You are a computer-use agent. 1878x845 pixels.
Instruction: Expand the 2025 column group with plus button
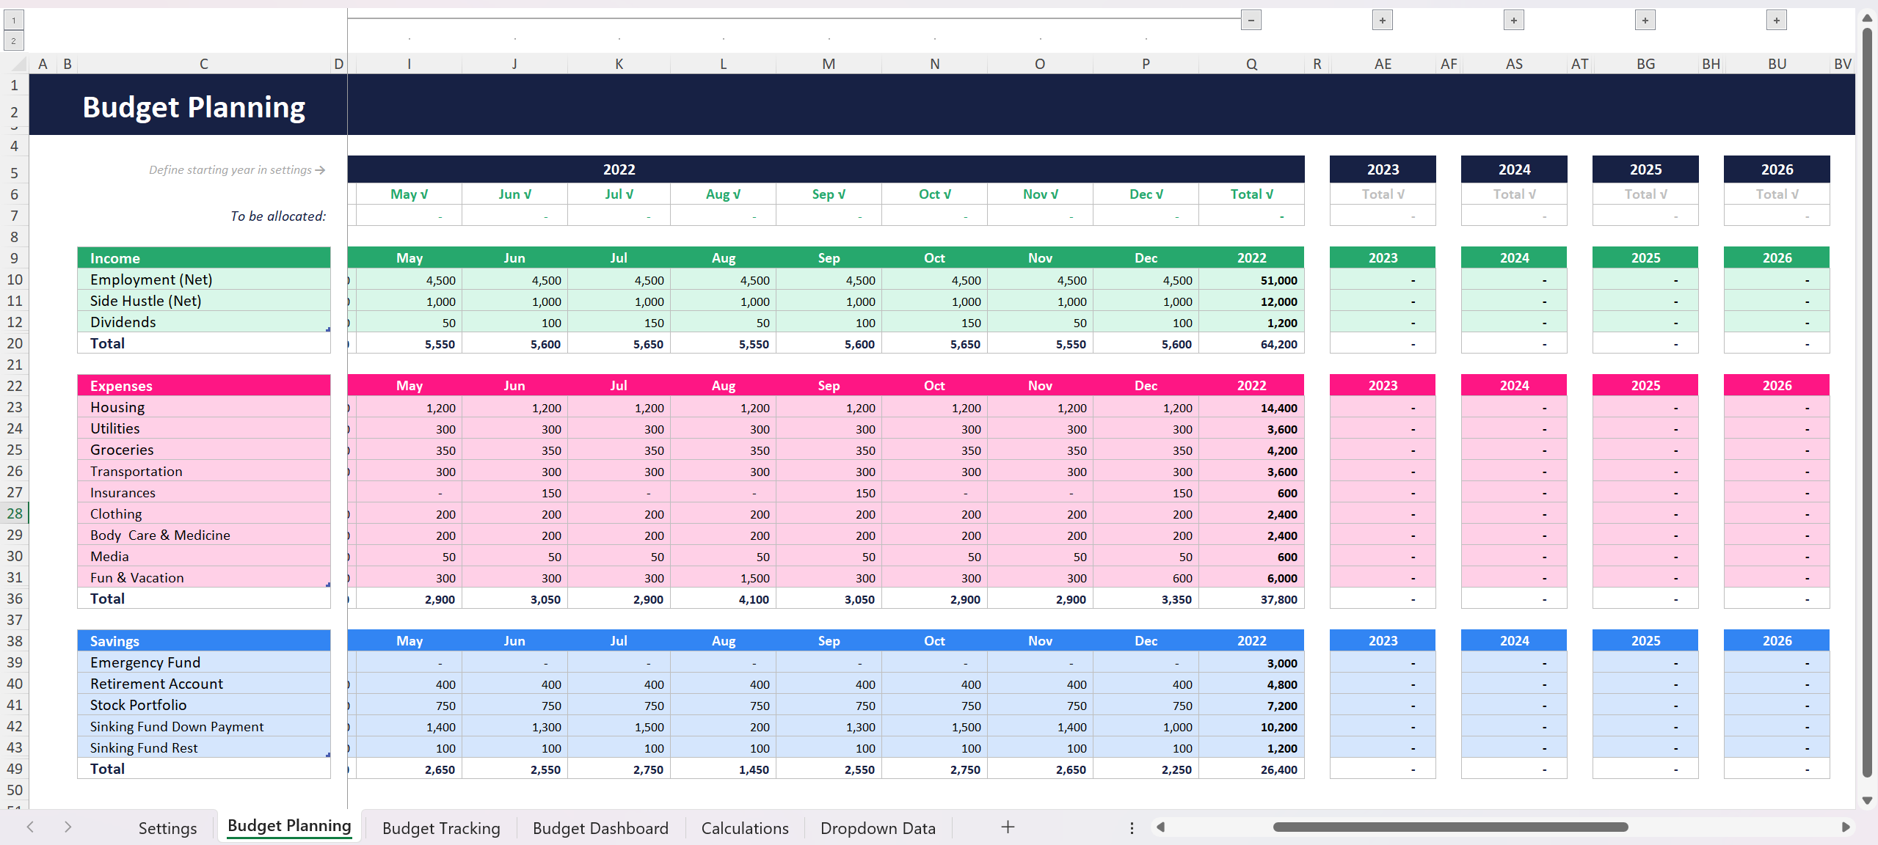tap(1645, 20)
